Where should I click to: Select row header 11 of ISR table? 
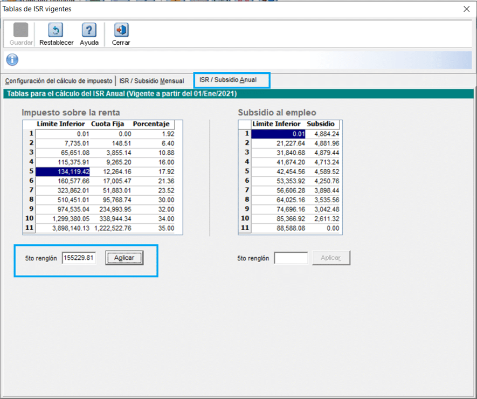(x=29, y=228)
